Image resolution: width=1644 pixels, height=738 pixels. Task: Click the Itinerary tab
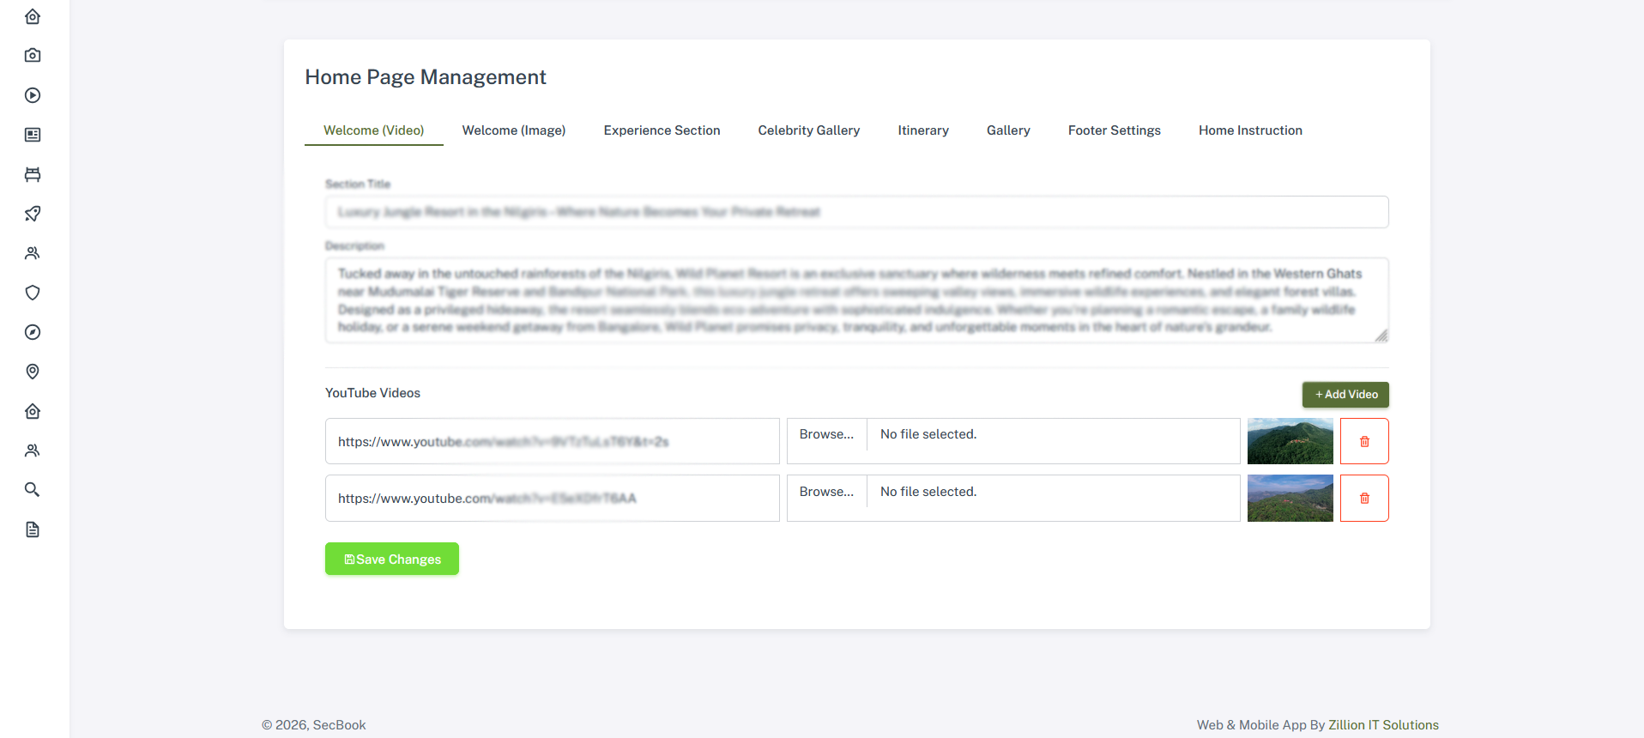[x=922, y=130]
